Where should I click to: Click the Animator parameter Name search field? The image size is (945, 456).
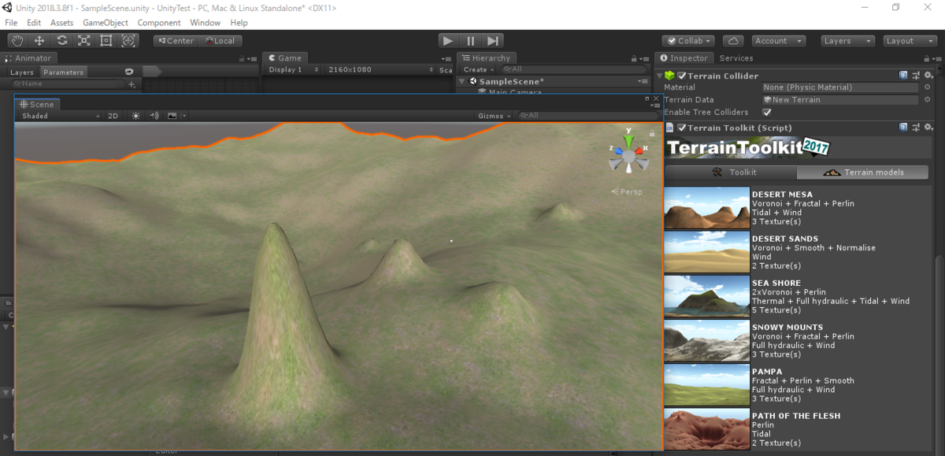coord(67,83)
